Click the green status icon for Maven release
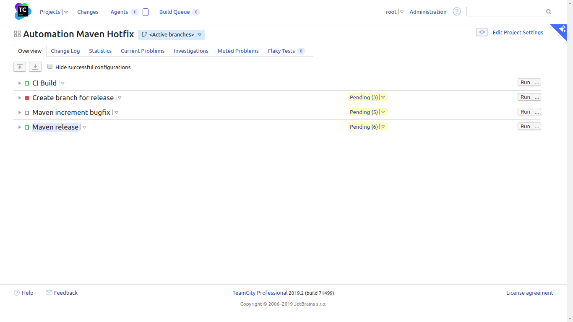This screenshot has width=573, height=322. pyautogui.click(x=27, y=127)
